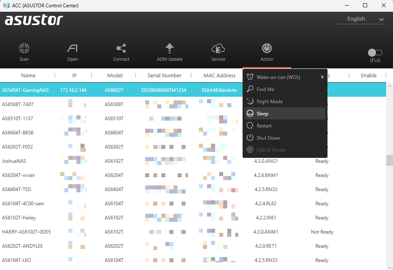Click MAC address 10:bf:48:8d:eb:4e

(x=219, y=90)
